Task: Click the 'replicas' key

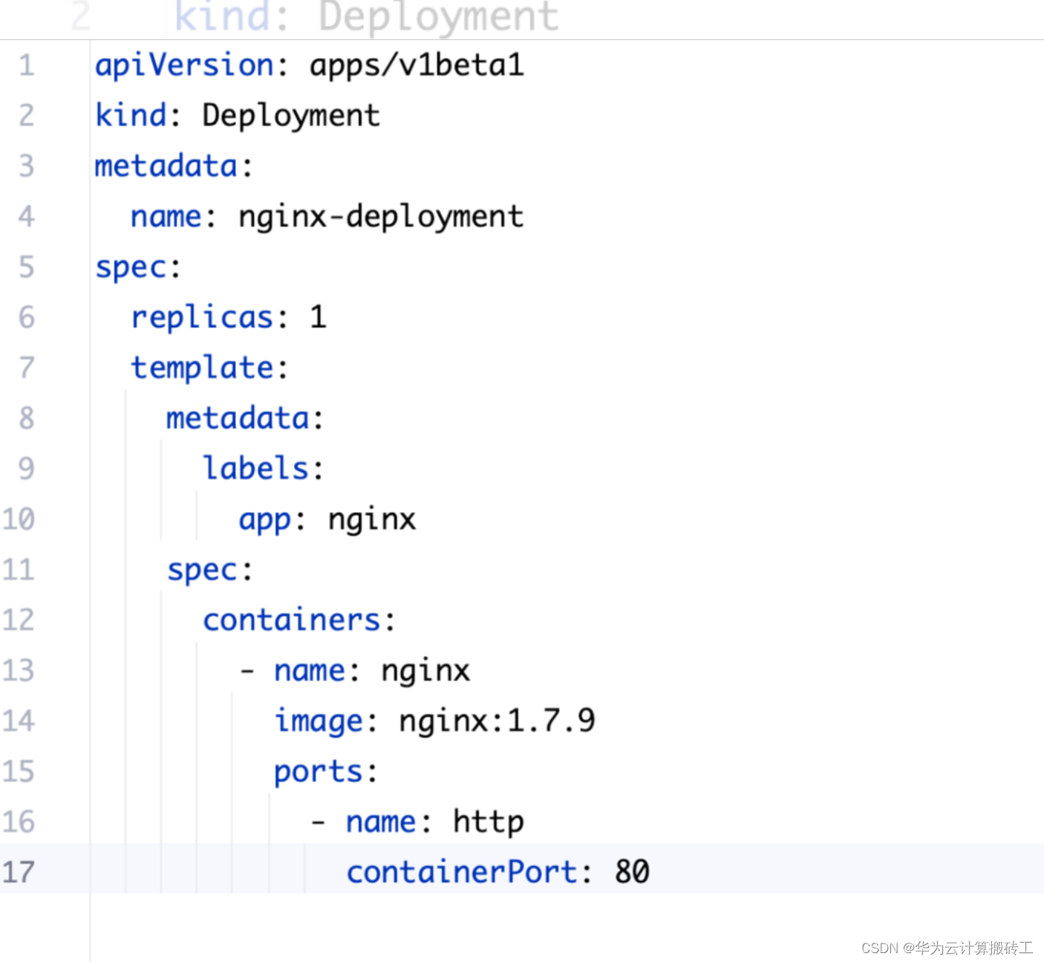Action: (202, 317)
